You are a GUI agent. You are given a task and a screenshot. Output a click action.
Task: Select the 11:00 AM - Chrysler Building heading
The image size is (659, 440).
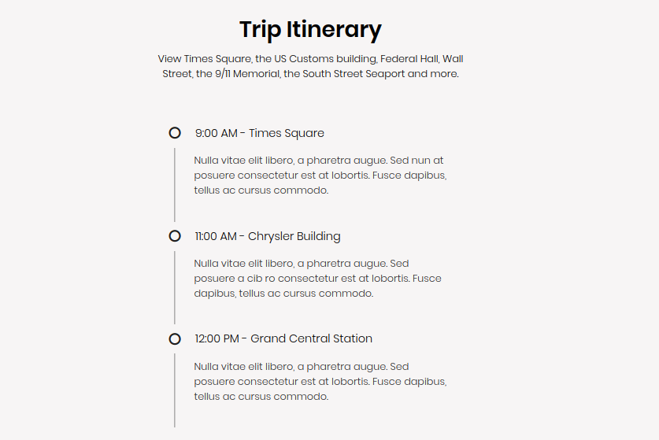click(x=268, y=236)
